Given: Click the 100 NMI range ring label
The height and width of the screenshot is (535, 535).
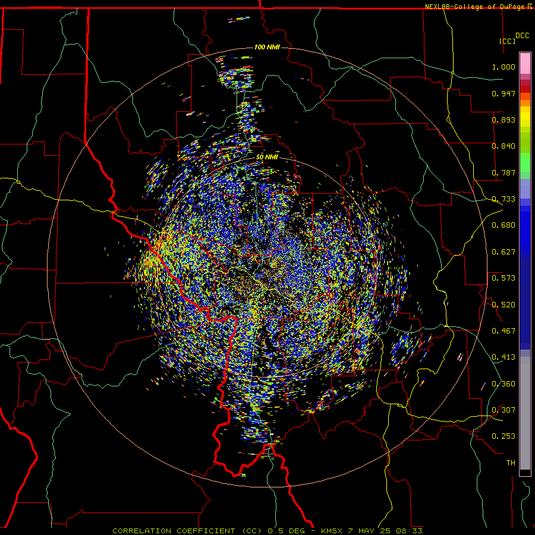Looking at the screenshot, I should click(x=267, y=47).
